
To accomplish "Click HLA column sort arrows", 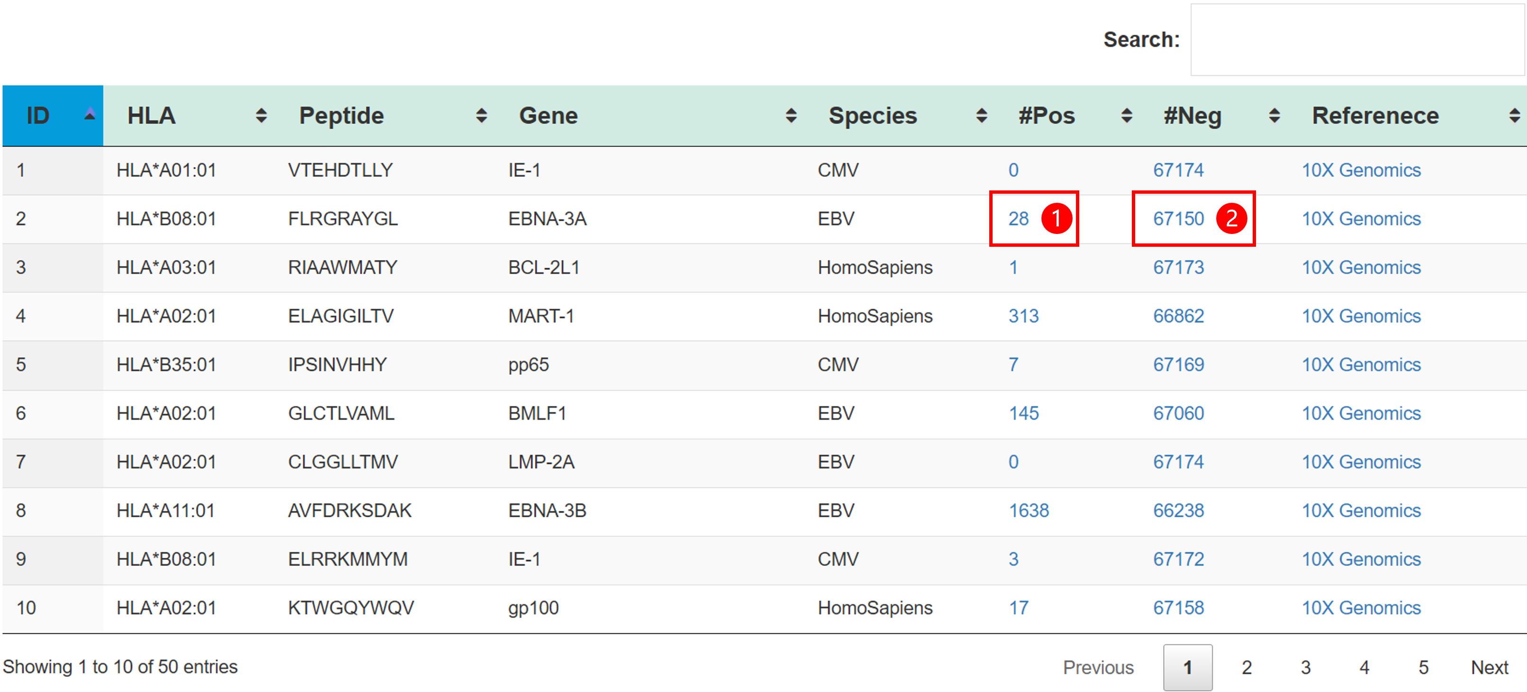I will pos(261,116).
